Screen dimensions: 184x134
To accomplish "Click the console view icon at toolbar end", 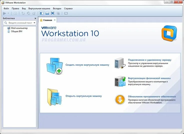I will [x=66, y=13].
